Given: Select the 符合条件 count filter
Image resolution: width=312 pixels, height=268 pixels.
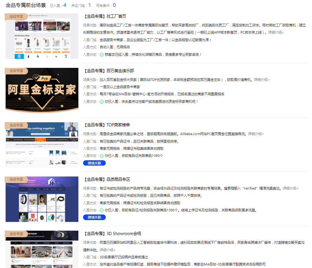Looking at the screenshot, I should pyautogui.click(x=106, y=5).
